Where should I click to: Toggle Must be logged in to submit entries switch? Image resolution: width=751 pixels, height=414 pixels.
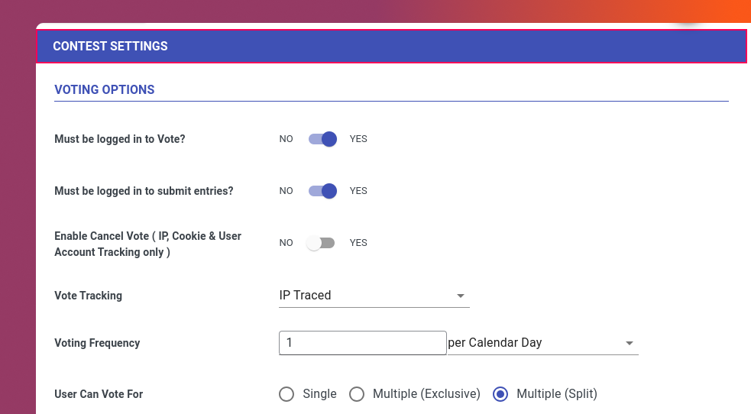(x=322, y=191)
